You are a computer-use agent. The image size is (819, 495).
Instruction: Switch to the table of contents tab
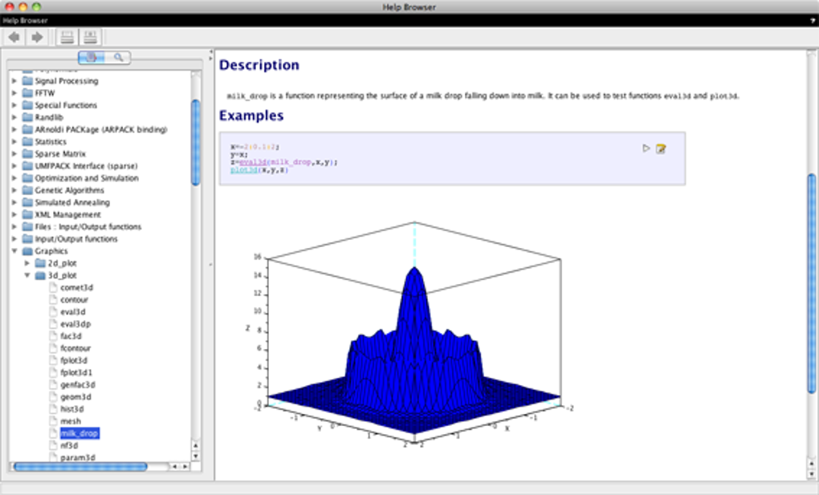coord(92,58)
